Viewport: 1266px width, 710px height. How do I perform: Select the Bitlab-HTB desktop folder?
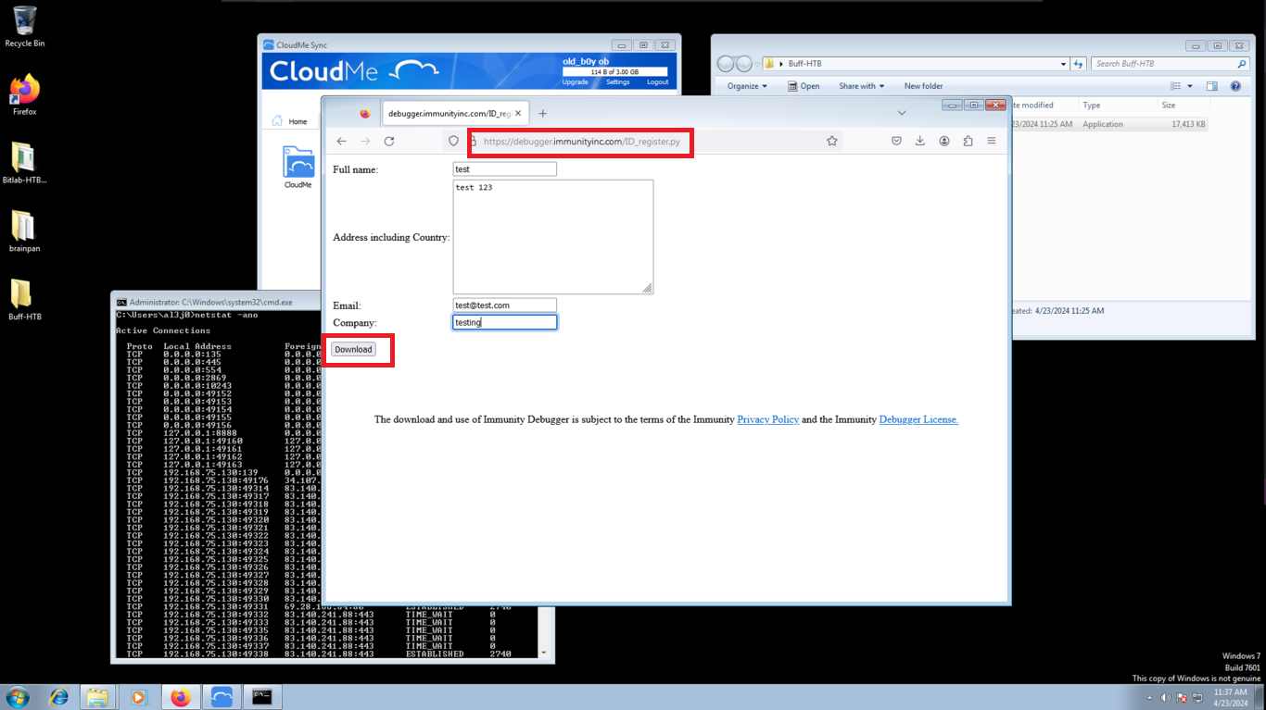(24, 163)
